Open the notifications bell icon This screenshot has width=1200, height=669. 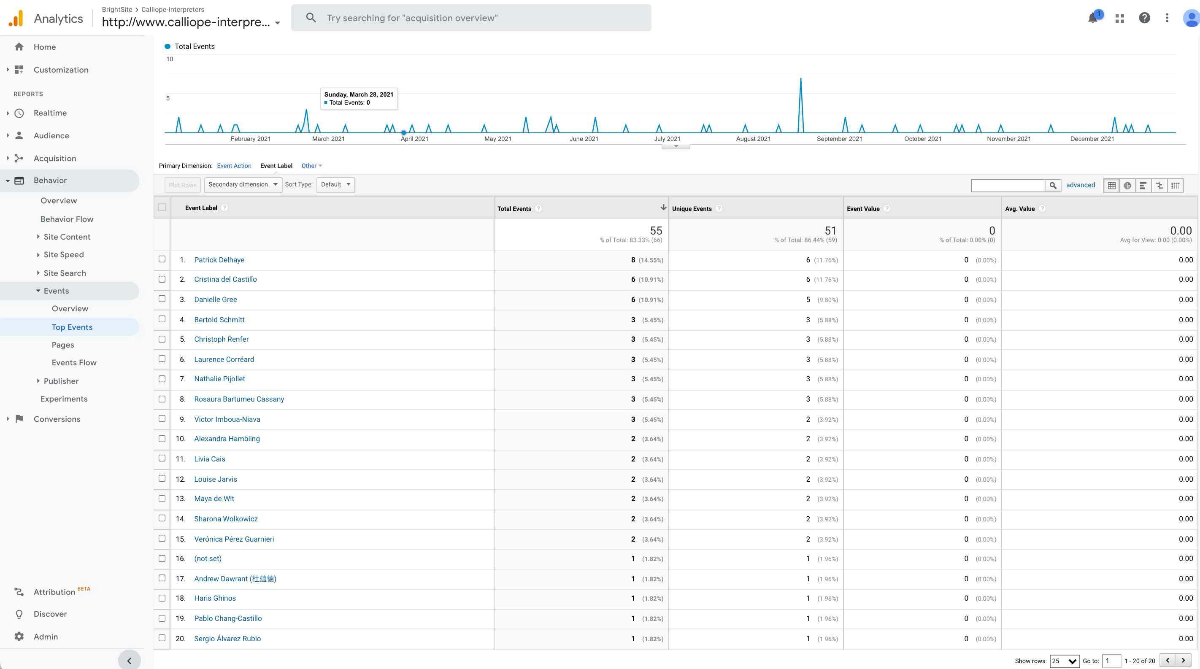[1092, 18]
